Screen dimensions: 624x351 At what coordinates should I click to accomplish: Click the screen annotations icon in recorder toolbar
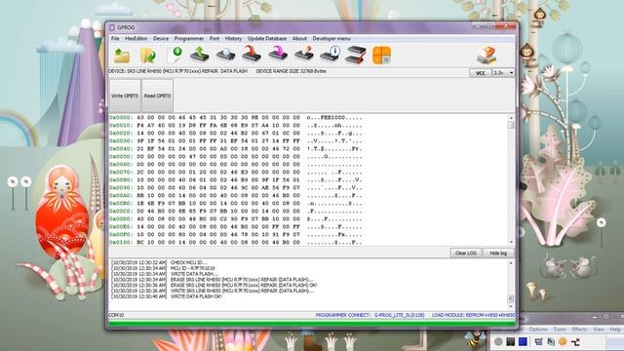tap(538, 342)
